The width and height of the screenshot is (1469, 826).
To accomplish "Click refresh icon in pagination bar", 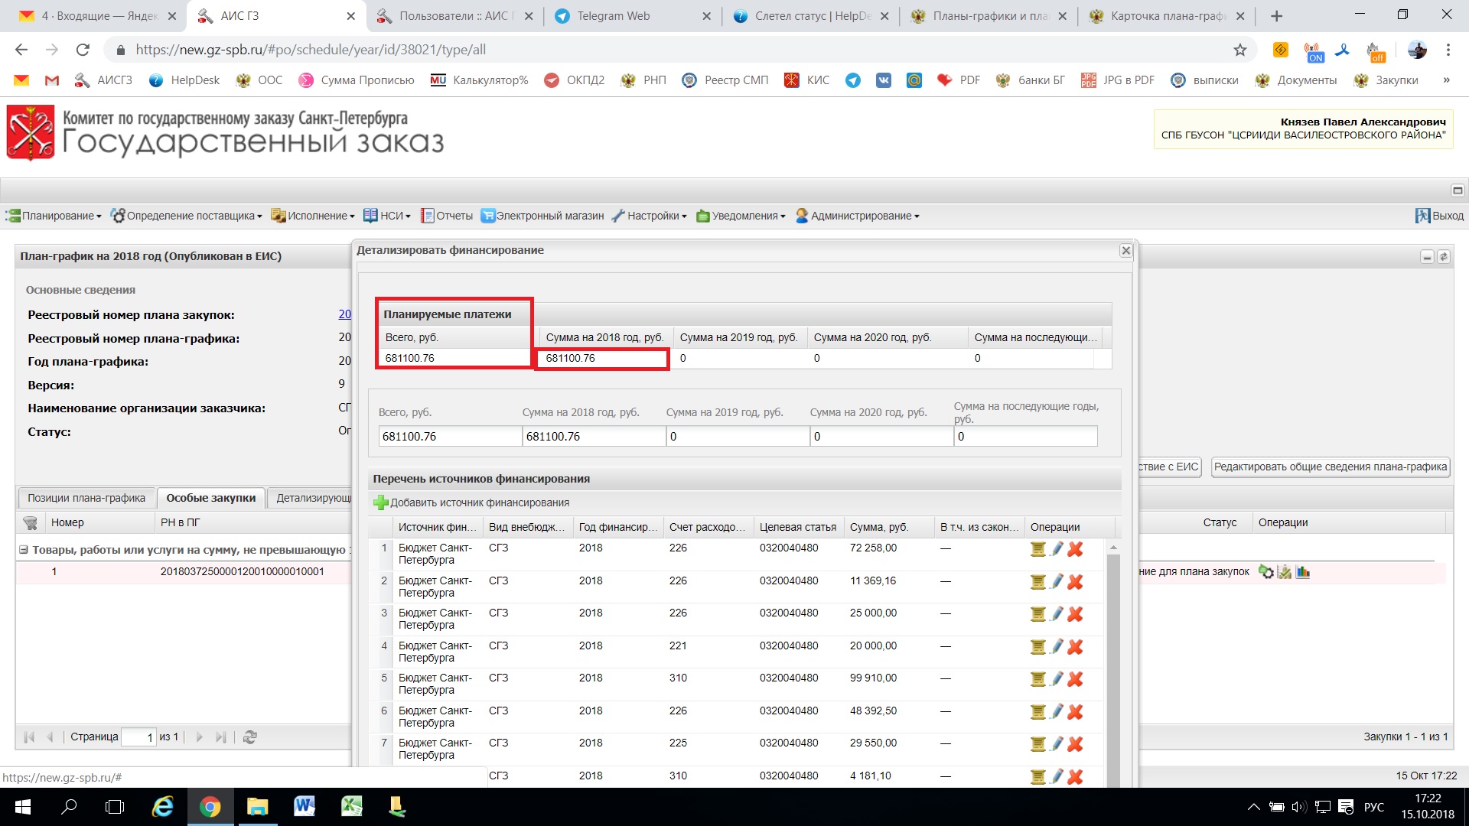I will point(249,737).
